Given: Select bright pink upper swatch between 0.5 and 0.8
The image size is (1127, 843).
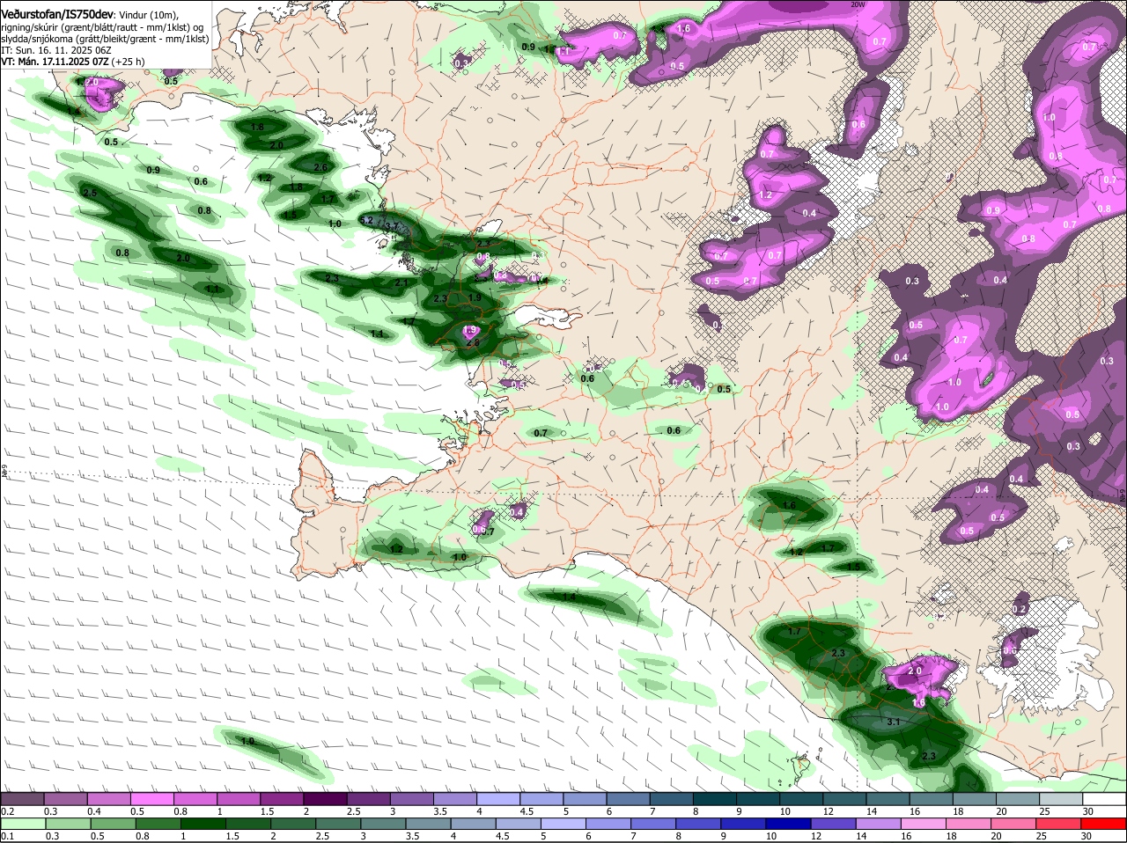Looking at the screenshot, I should 152,798.
